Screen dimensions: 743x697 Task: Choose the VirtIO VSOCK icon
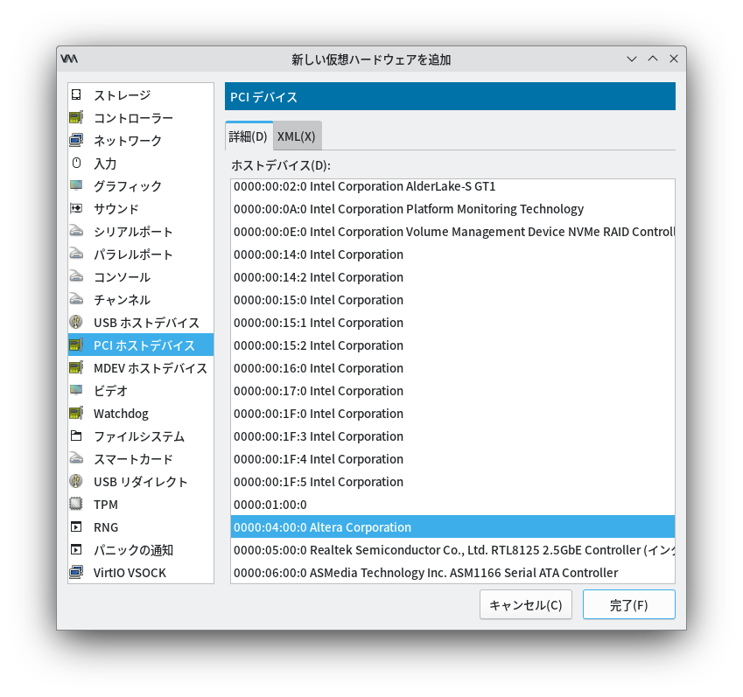[x=76, y=572]
